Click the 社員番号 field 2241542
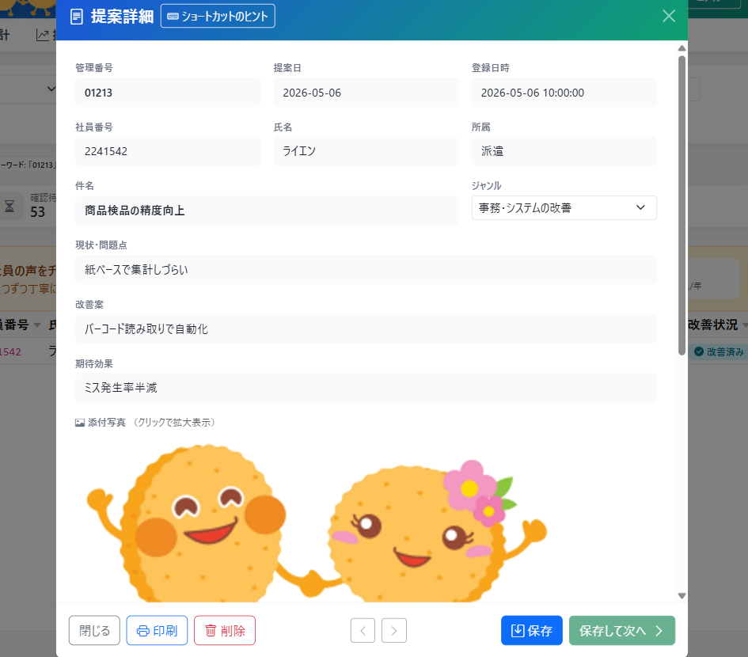Screen dimensions: 748x657 [x=168, y=151]
